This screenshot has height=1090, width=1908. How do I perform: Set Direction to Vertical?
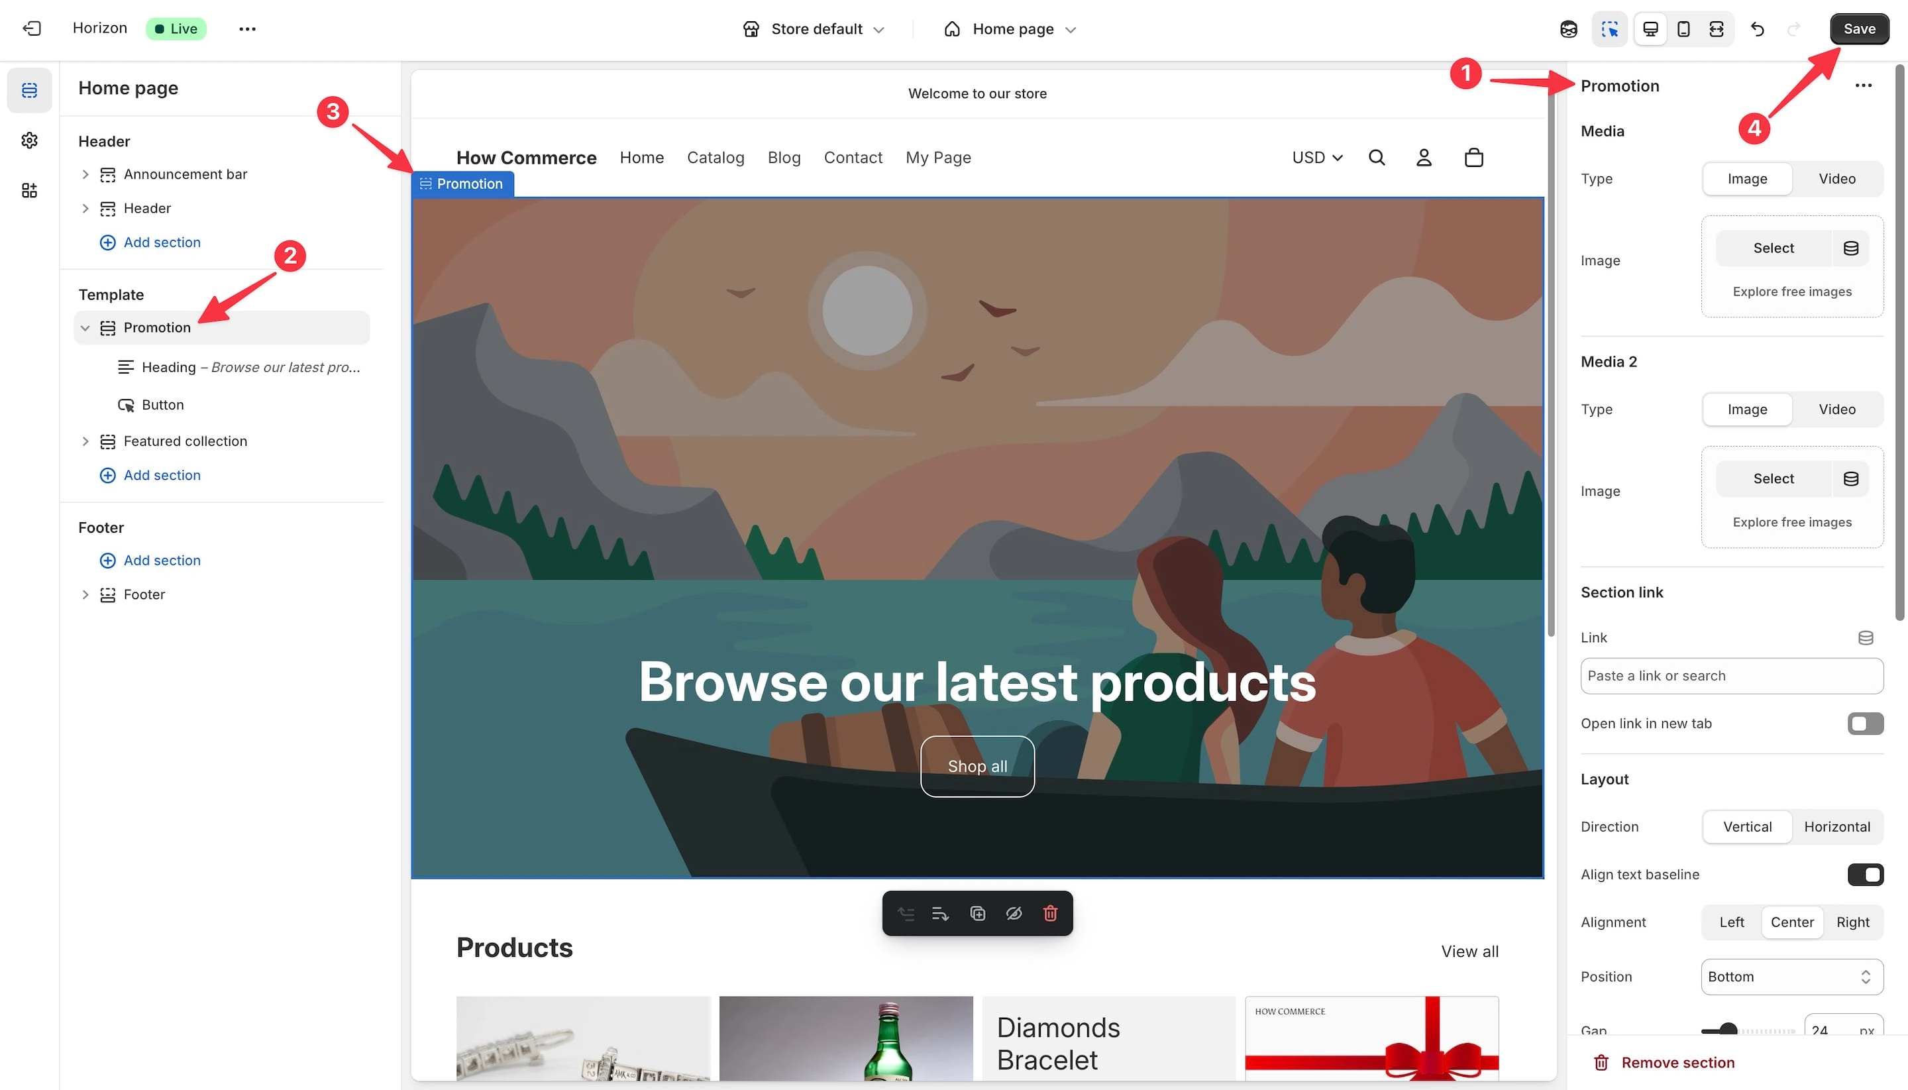[1747, 826]
